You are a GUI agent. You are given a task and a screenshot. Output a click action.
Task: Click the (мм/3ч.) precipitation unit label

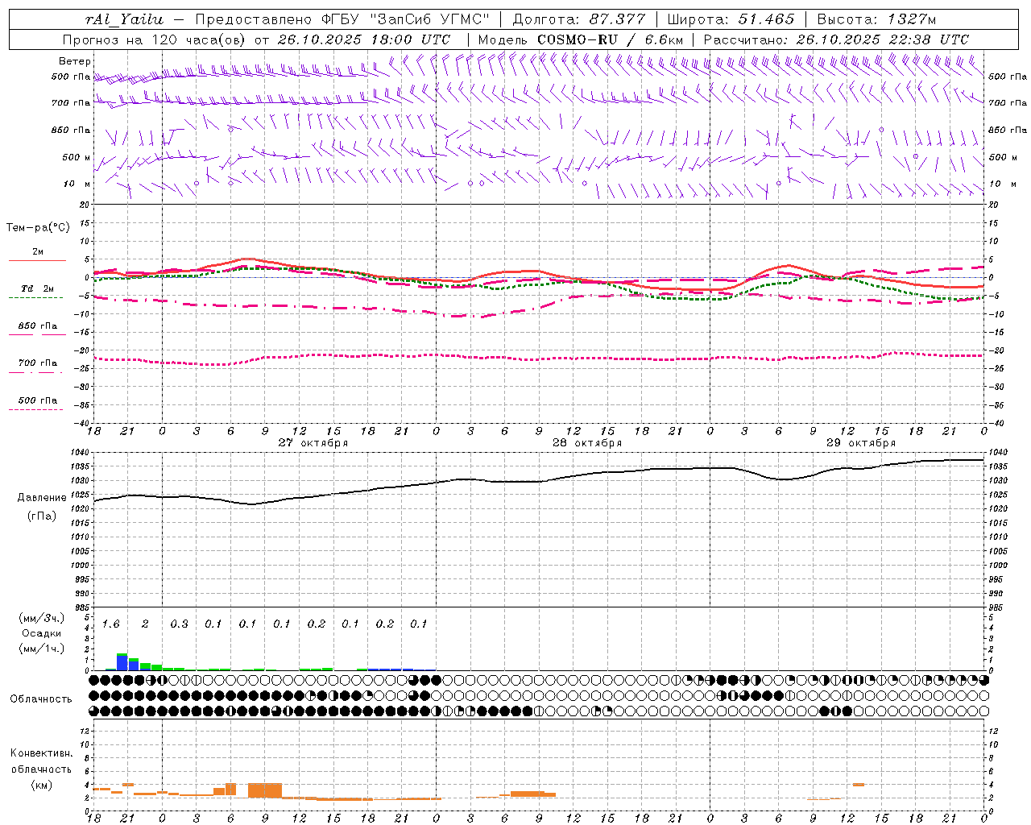[x=41, y=618]
